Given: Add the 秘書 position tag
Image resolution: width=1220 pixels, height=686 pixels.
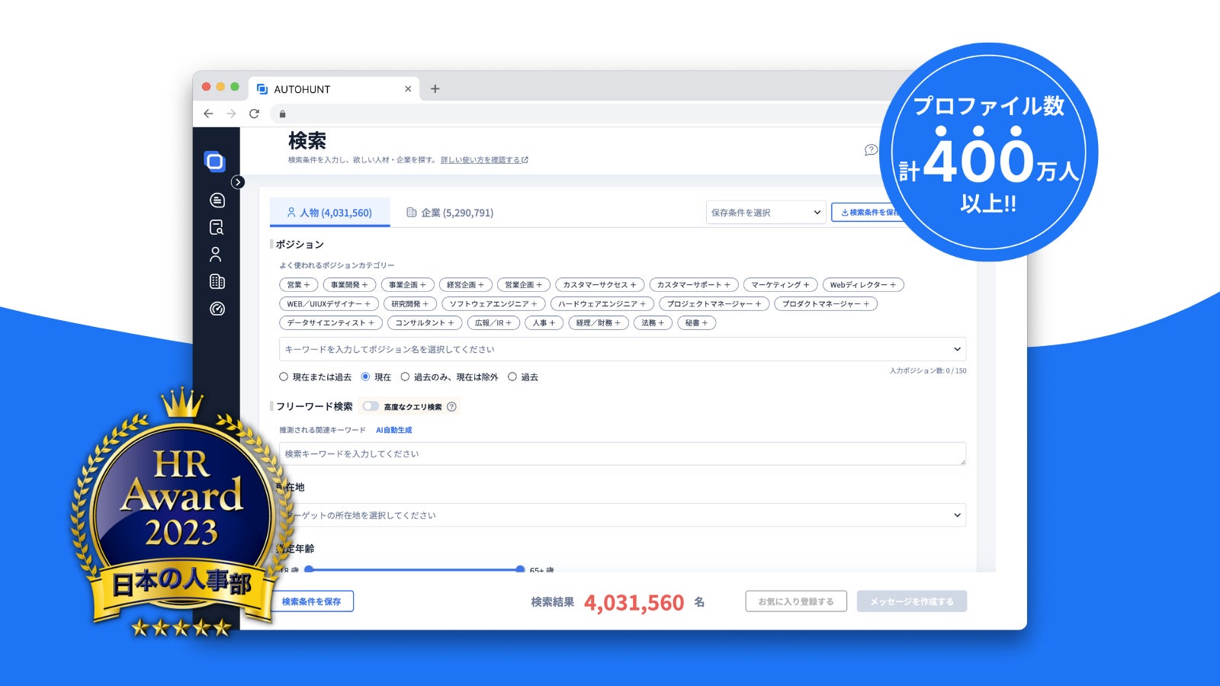Looking at the screenshot, I should point(696,323).
